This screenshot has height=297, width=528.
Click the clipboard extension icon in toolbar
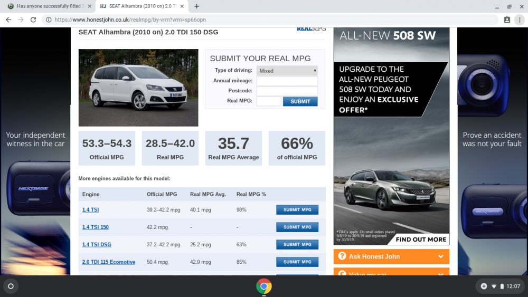pyautogui.click(x=507, y=20)
